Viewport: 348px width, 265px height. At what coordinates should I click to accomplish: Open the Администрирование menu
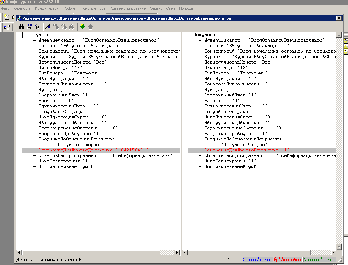[x=128, y=8]
